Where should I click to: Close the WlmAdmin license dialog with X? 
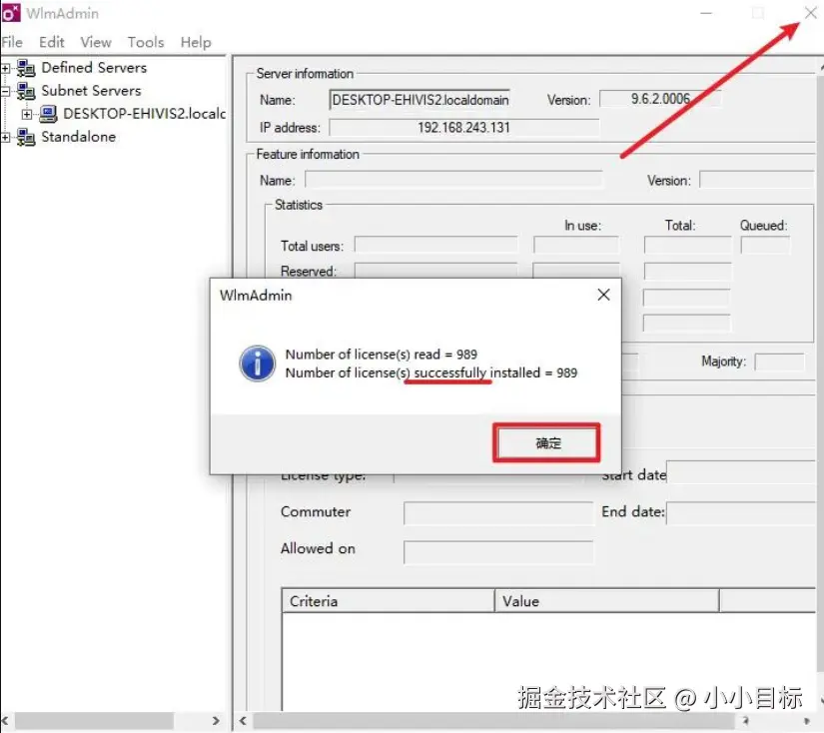(604, 295)
